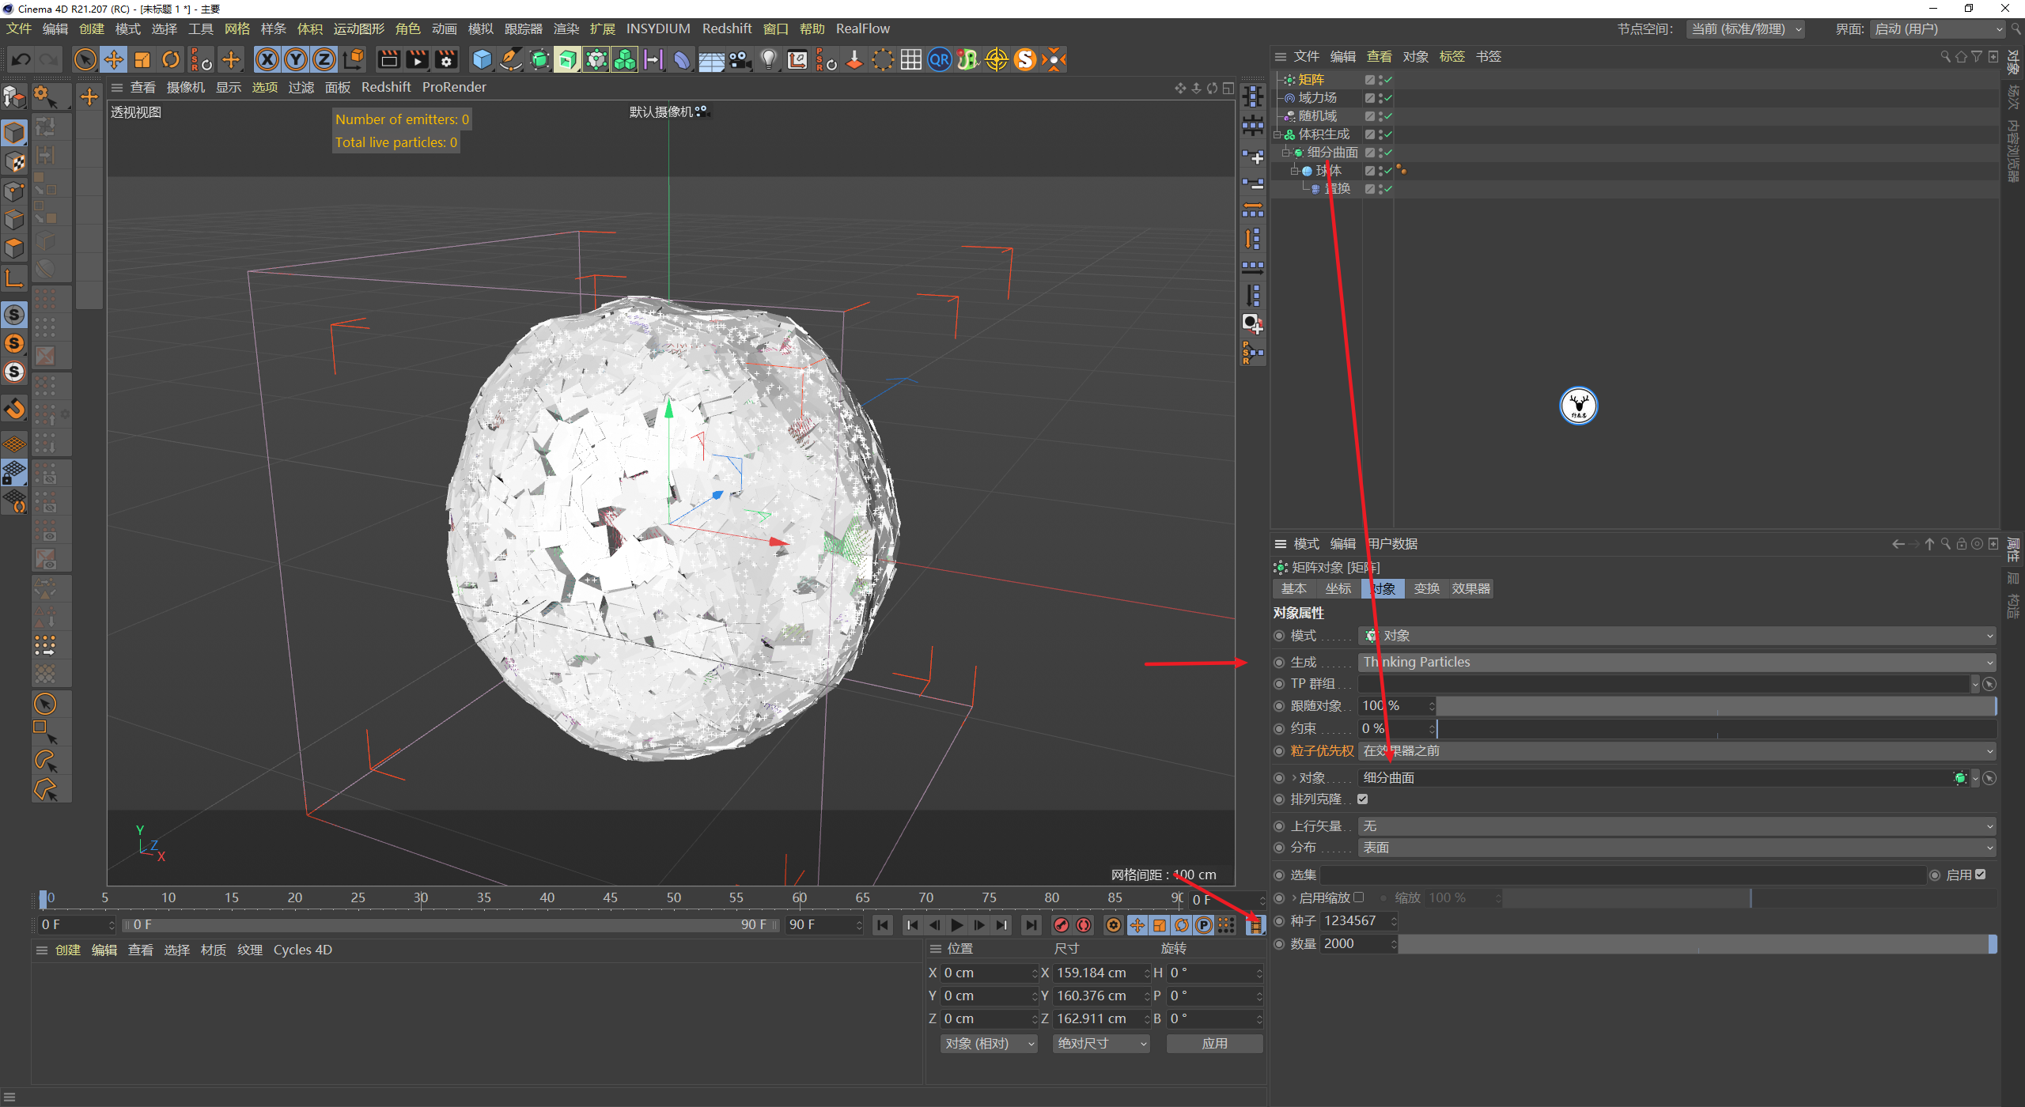The image size is (2025, 1107).
Task: Switch to Model mode in left palette
Action: (x=14, y=133)
